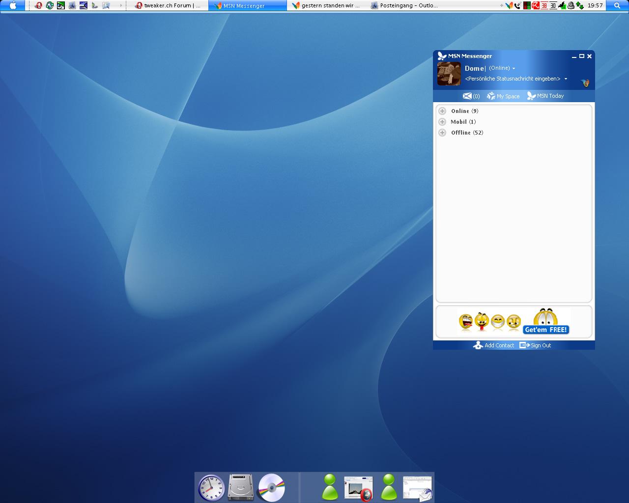Open MSN Today page
Screen dimensions: 629x503
pyautogui.click(x=545, y=96)
